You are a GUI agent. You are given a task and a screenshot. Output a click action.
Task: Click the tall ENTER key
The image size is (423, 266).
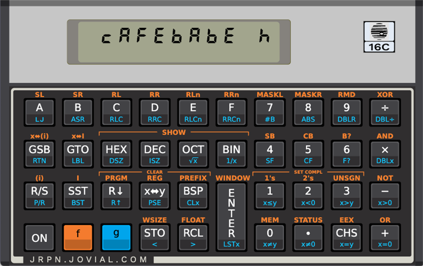pyautogui.click(x=231, y=216)
